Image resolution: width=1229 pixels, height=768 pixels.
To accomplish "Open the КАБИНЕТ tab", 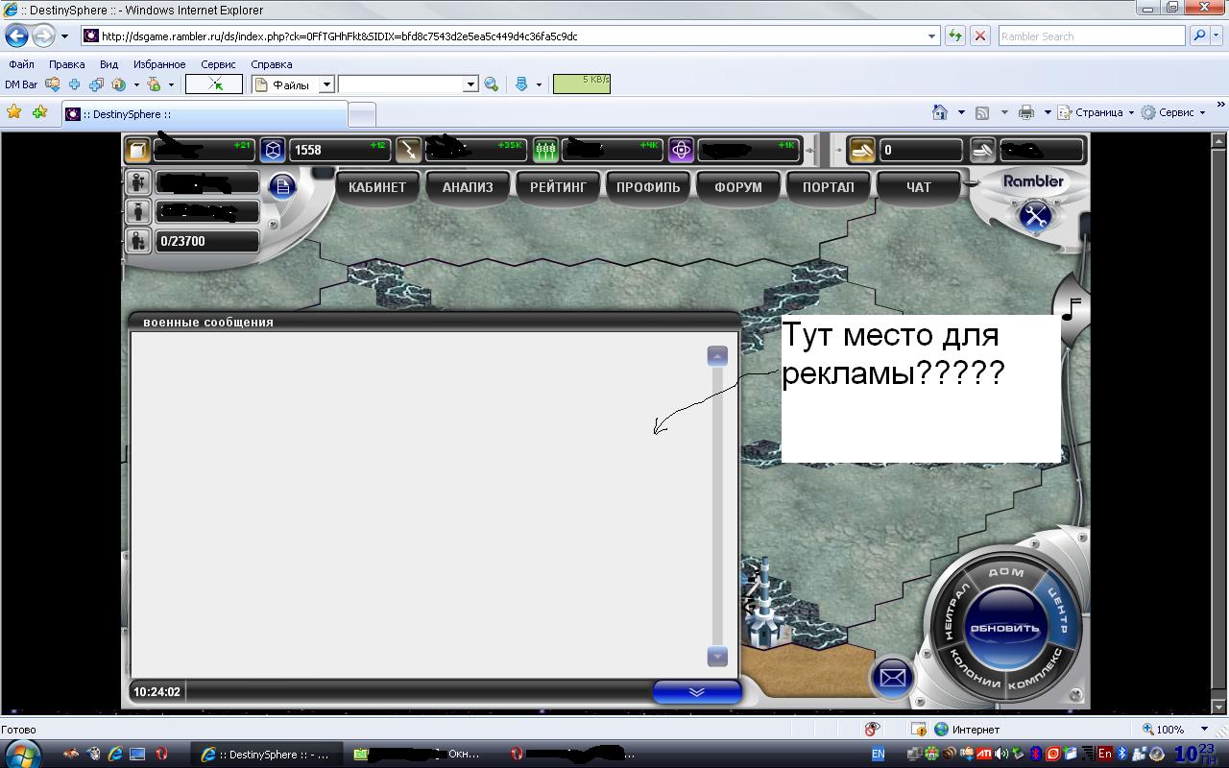I will coord(377,187).
